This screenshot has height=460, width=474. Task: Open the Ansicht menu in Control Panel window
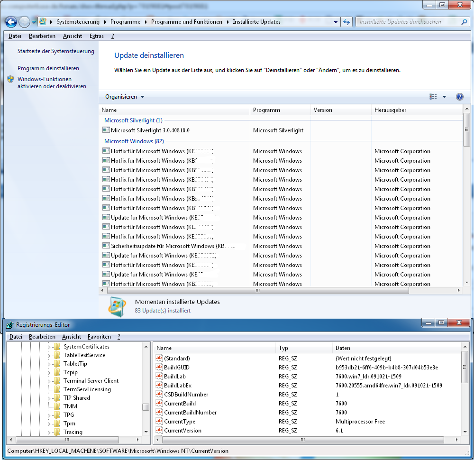pos(73,36)
